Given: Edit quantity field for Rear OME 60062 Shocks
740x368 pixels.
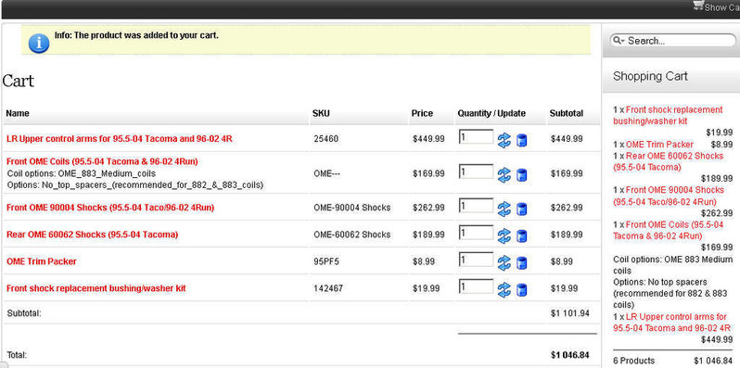Looking at the screenshot, I should [x=477, y=233].
